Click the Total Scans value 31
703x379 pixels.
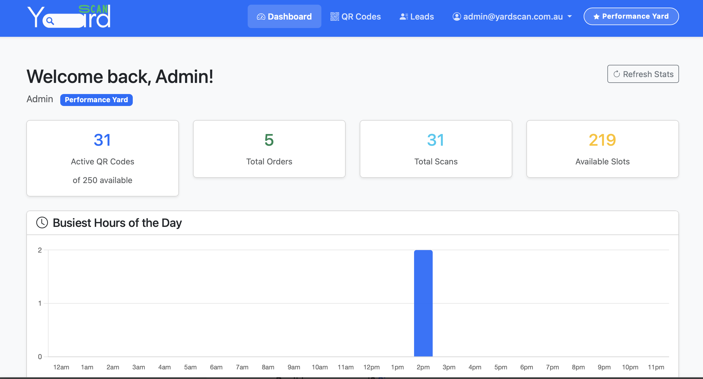(x=436, y=140)
